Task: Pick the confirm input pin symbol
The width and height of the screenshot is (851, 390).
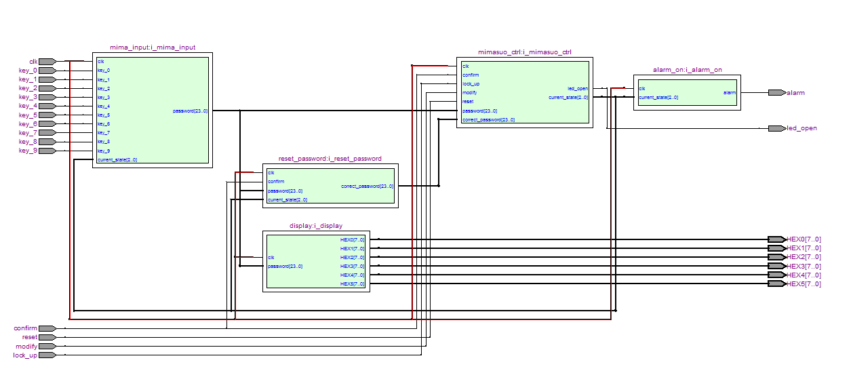Action: pyautogui.click(x=47, y=328)
